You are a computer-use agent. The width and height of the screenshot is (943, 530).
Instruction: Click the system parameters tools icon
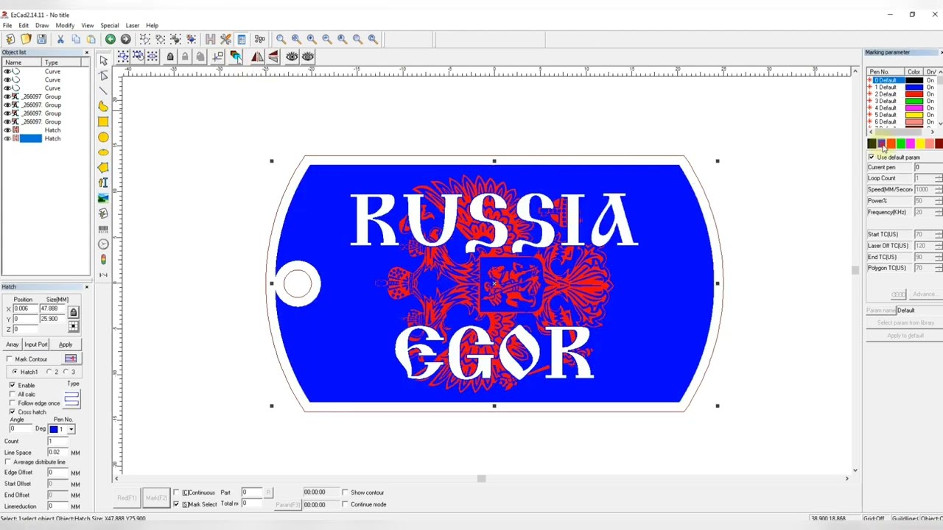tap(225, 39)
